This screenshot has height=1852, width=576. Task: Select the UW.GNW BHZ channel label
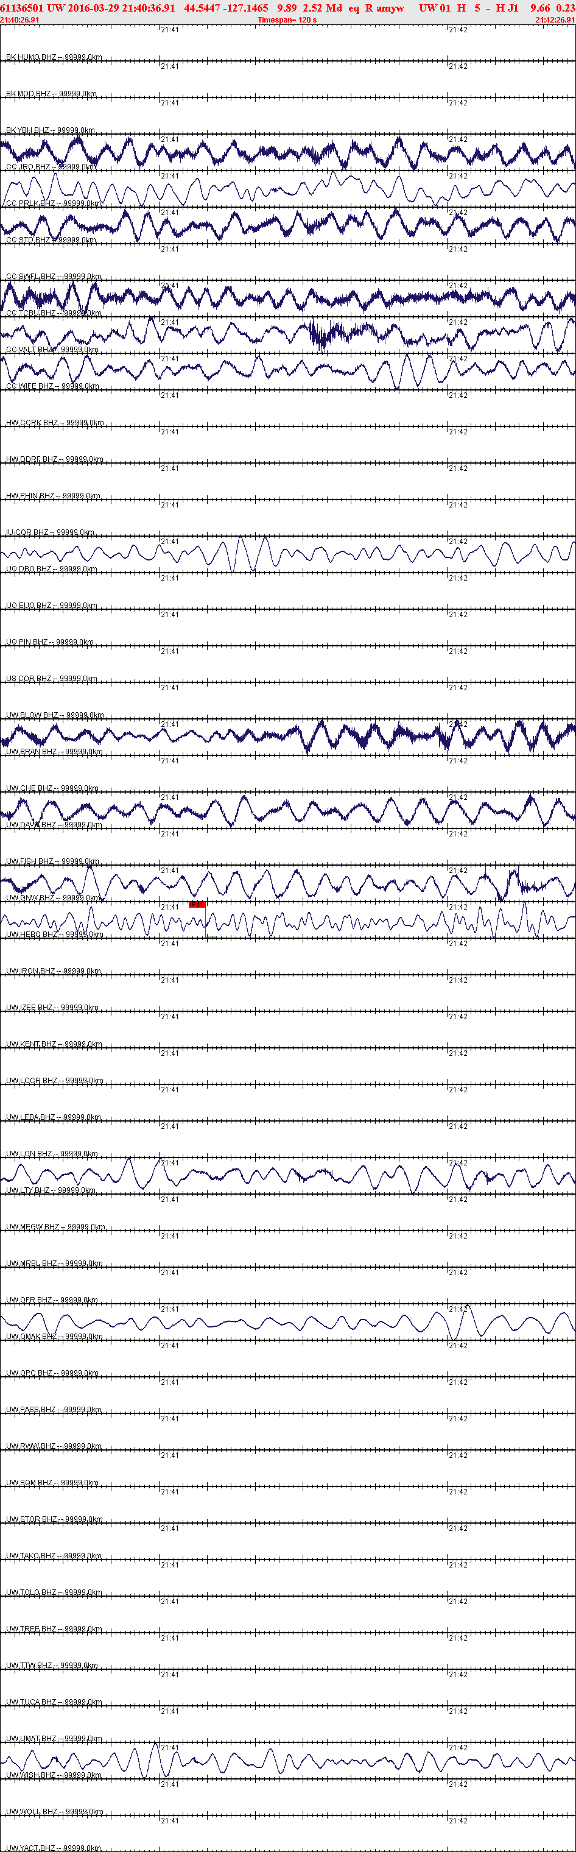coord(52,898)
